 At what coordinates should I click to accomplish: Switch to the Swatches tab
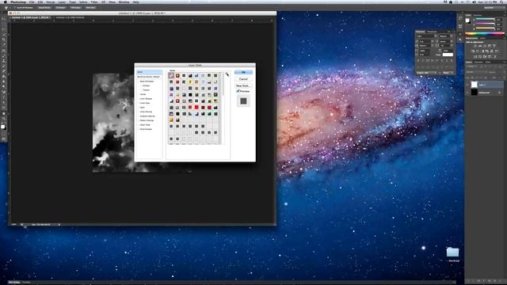pos(478,15)
